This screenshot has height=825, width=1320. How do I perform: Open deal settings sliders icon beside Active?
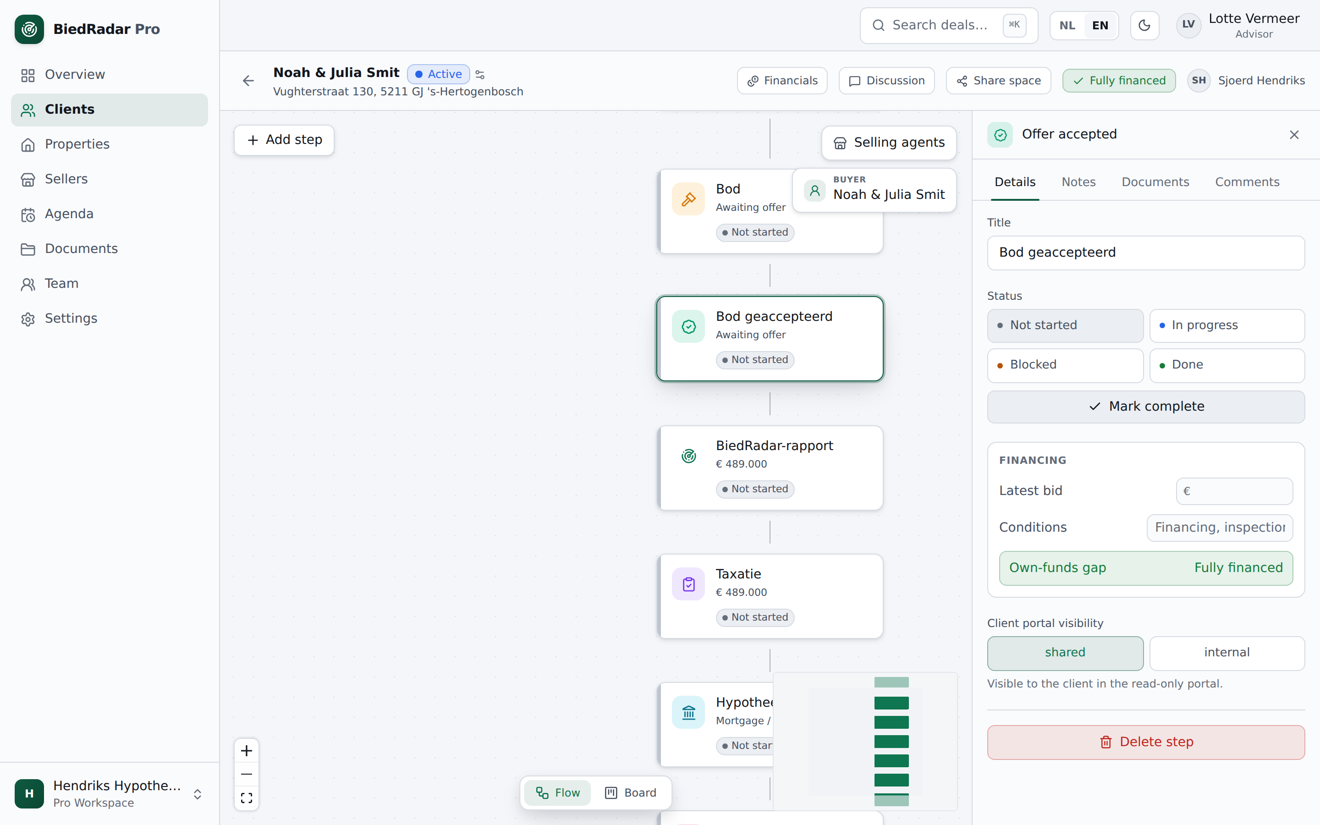click(x=480, y=74)
